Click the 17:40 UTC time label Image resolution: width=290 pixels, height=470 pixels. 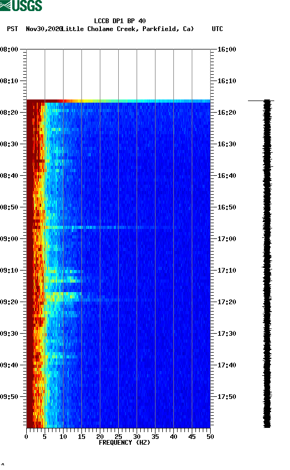coord(226,365)
